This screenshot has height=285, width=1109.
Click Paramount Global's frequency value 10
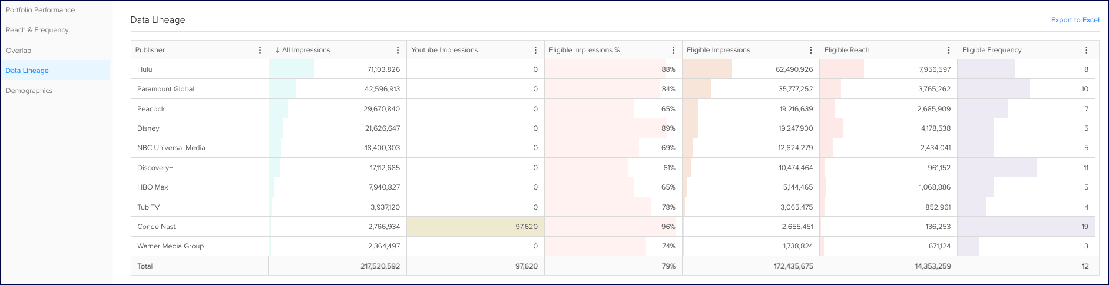point(1085,89)
